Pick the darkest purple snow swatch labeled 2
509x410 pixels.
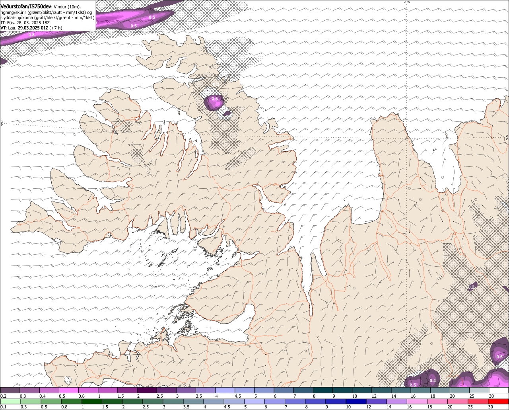click(x=147, y=390)
